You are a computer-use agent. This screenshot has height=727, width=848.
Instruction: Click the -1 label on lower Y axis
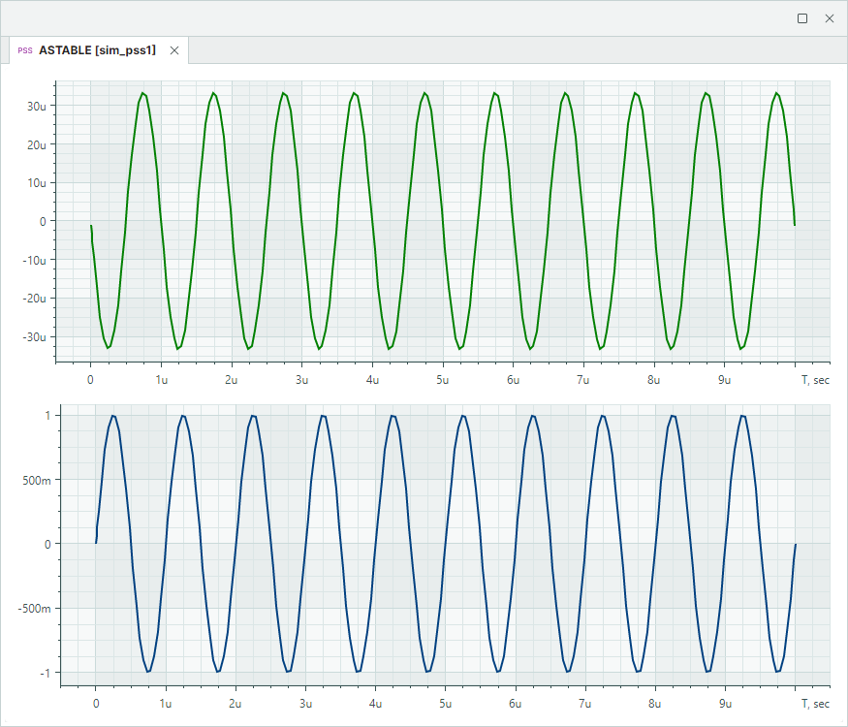[x=43, y=673]
